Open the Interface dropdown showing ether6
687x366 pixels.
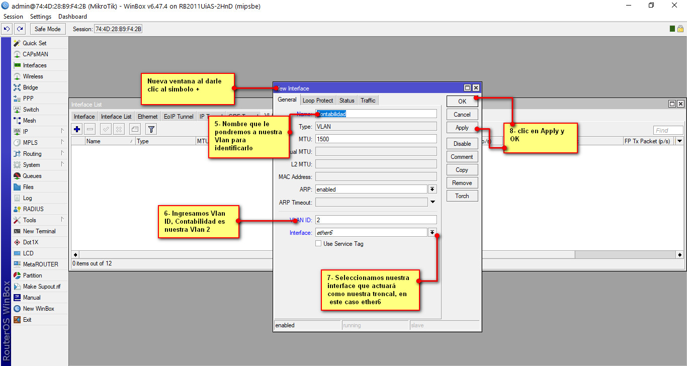tap(432, 232)
